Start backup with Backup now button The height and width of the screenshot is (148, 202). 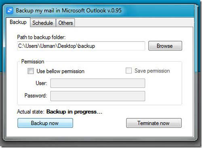pyautogui.click(x=45, y=123)
